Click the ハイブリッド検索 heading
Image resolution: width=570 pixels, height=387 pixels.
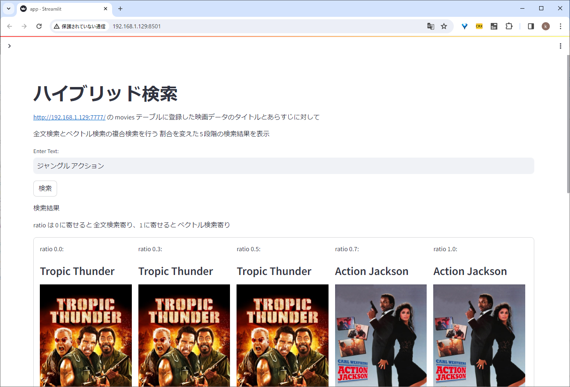(106, 94)
